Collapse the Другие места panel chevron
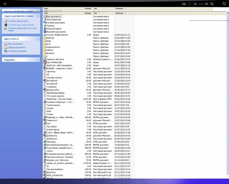The image size is (229, 184). pos(37,39)
